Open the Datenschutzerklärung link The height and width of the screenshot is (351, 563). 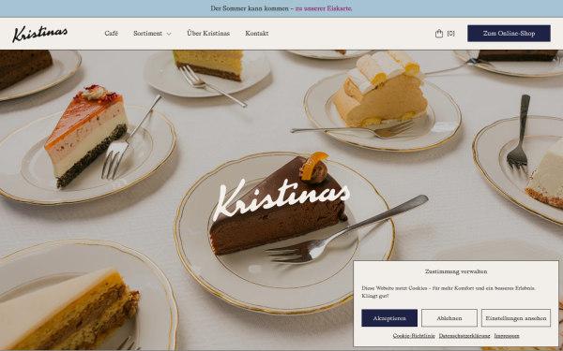click(x=464, y=336)
